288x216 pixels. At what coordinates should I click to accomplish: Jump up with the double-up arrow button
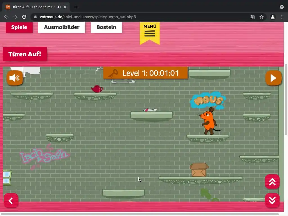272,182
